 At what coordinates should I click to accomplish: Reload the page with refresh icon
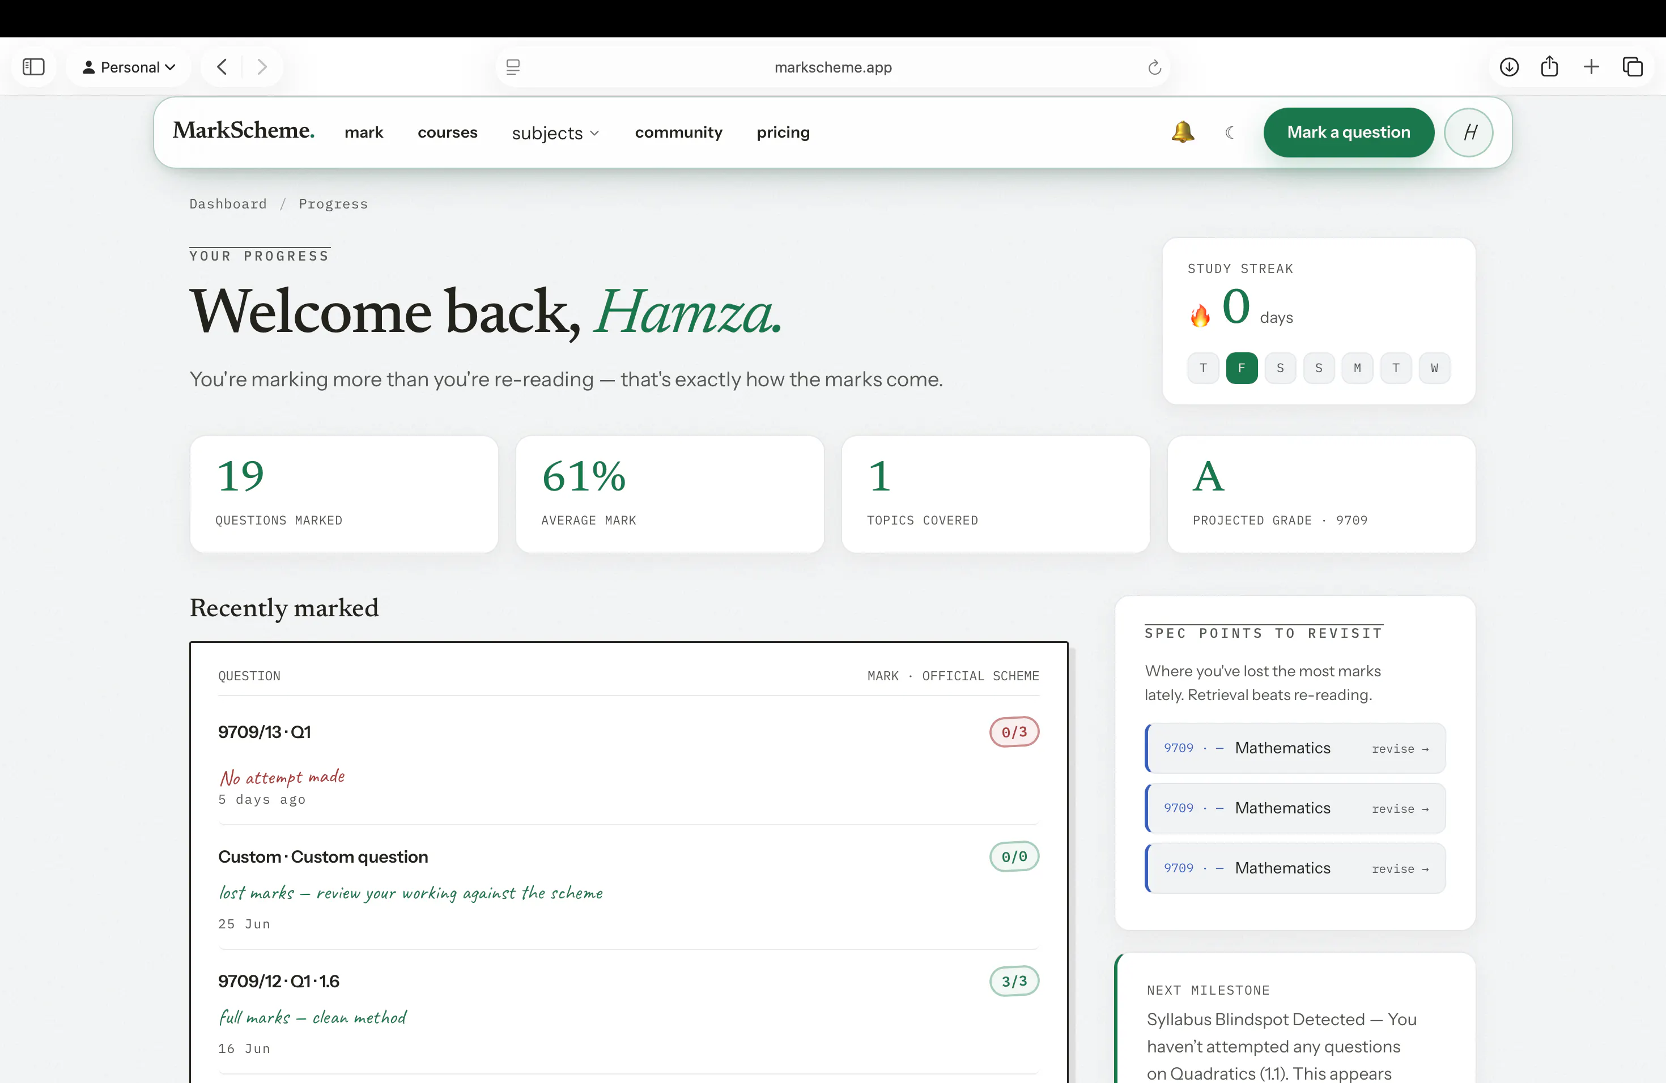(x=1154, y=67)
